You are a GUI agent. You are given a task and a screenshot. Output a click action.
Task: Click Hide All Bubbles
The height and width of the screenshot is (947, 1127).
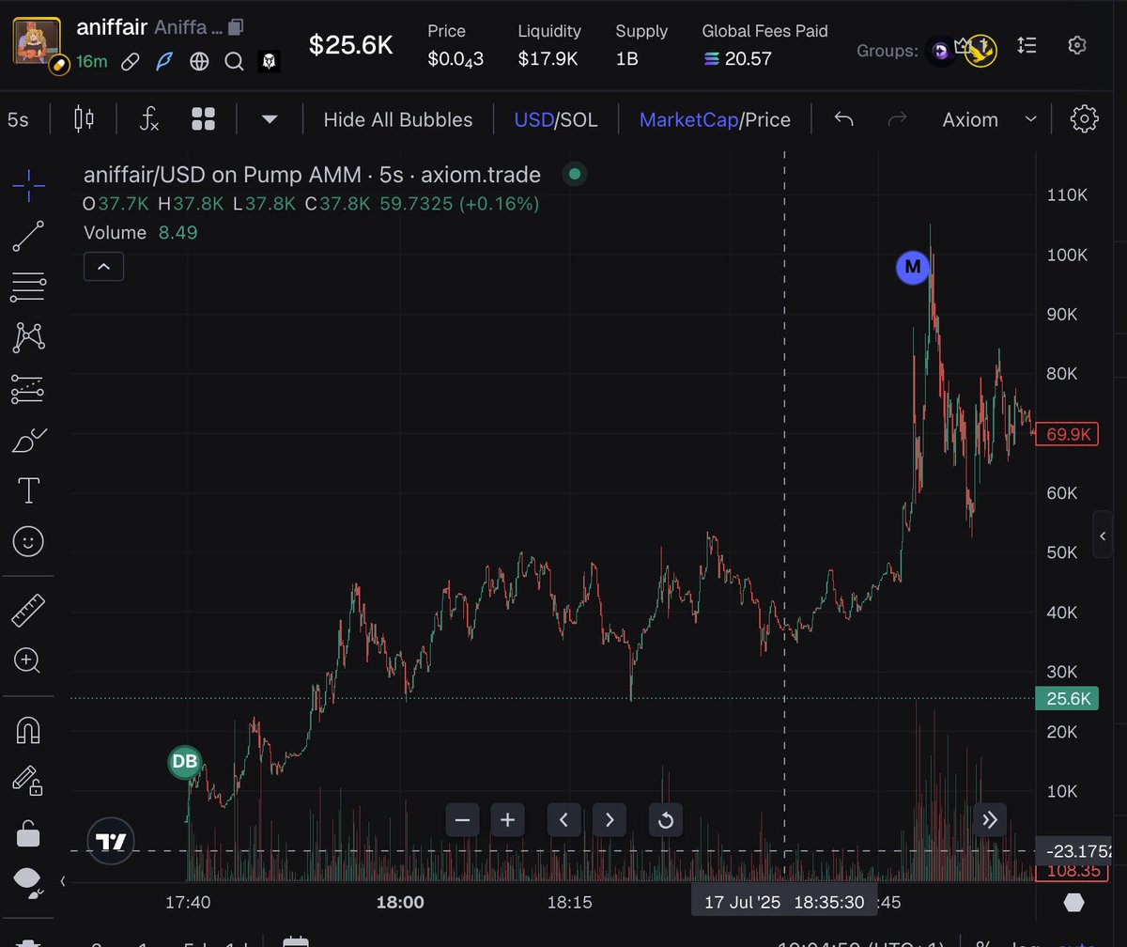398,119
